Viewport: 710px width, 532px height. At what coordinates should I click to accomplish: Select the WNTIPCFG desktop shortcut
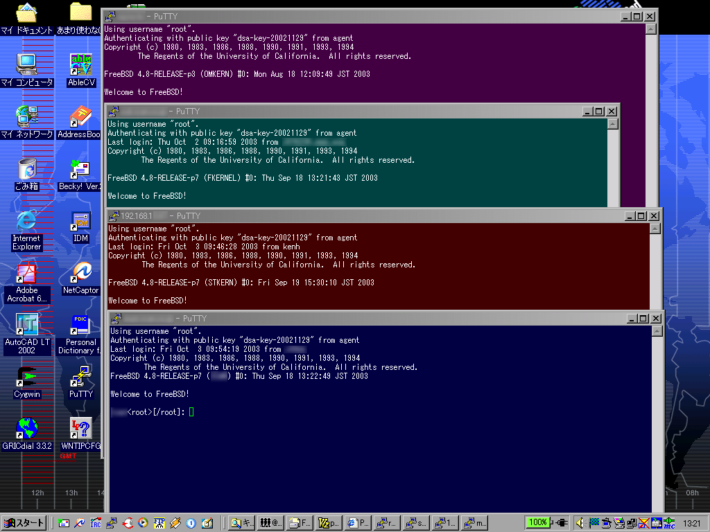tap(80, 428)
